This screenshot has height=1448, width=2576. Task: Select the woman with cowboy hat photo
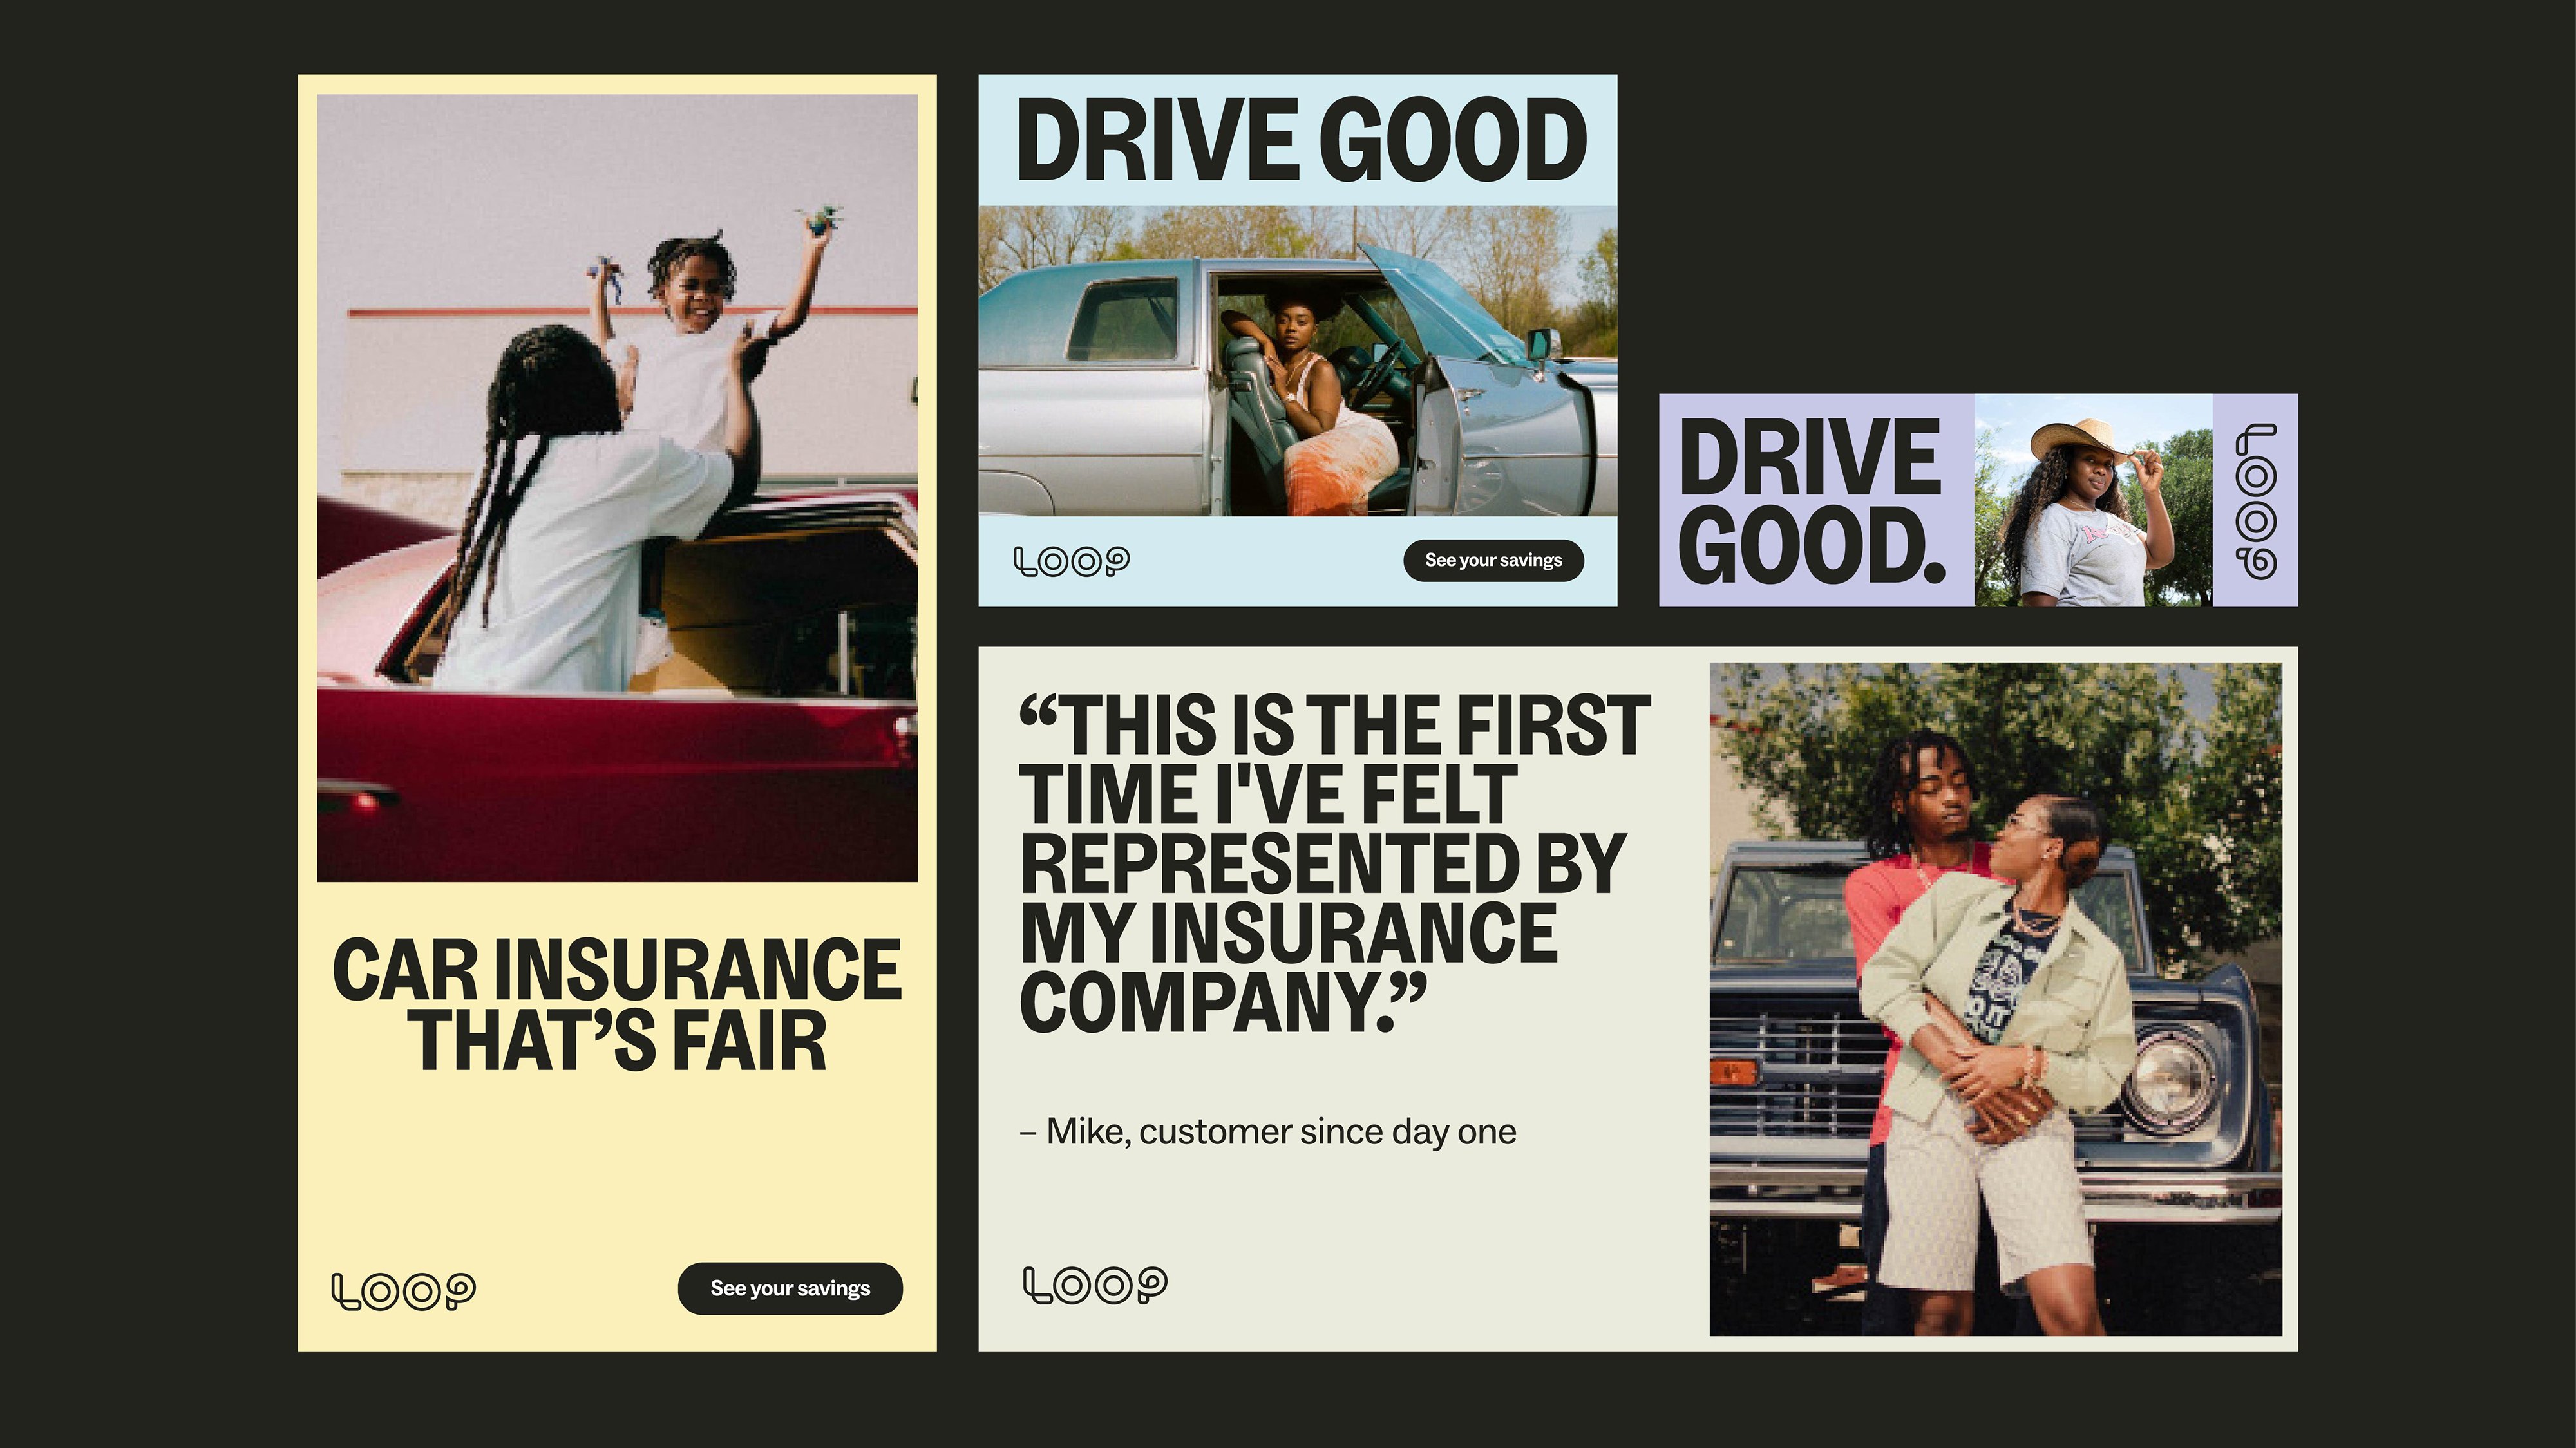(2093, 500)
